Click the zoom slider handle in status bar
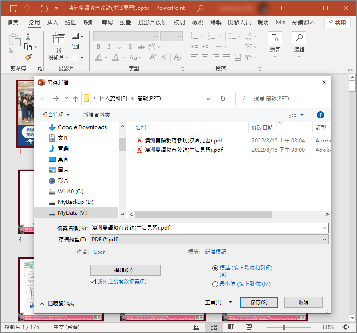Viewport: 357px width, 333px height. 284,327
